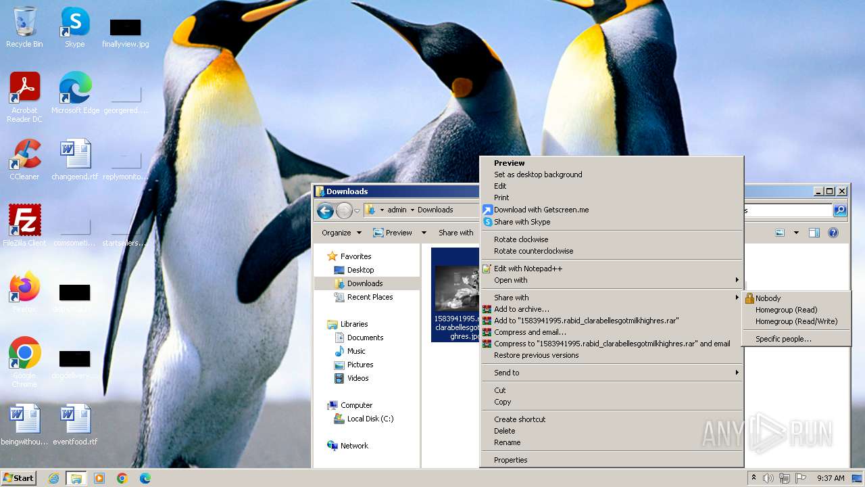865x487 pixels.
Task: Select the 1583941995 image thumbnail
Action: click(456, 294)
